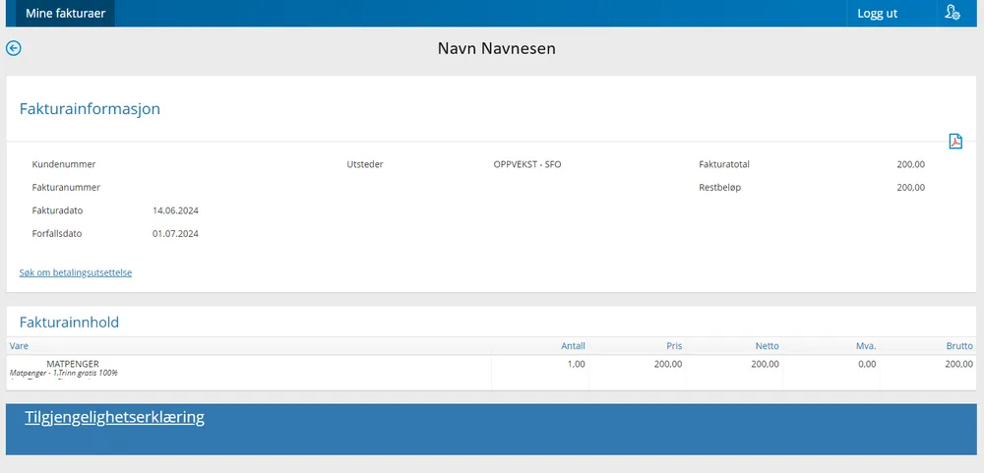Click the Mva. column header
984x473 pixels.
(x=865, y=346)
